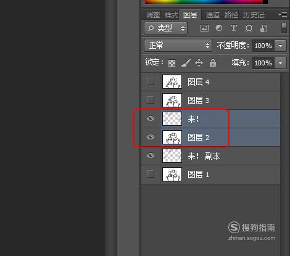The width and height of the screenshot is (290, 256).
Task: Switch to the 路径 tab
Action: pos(231,15)
